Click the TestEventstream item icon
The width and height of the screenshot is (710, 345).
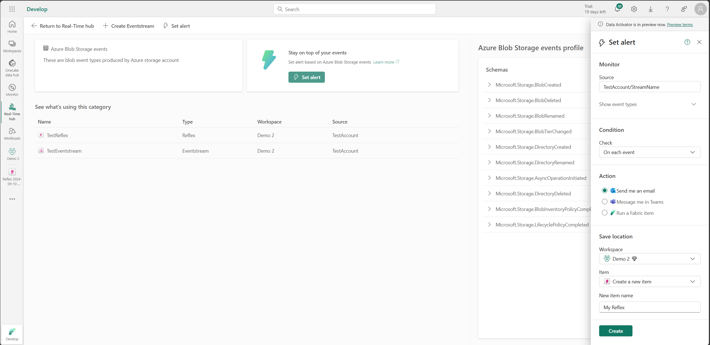41,151
